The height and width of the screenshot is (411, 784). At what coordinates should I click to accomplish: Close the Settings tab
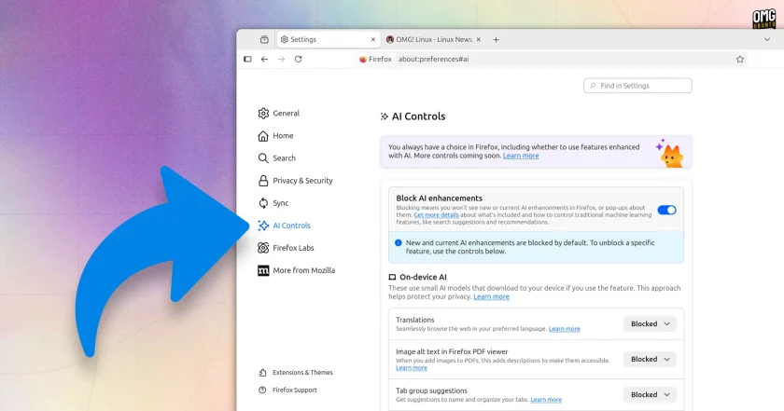point(373,39)
